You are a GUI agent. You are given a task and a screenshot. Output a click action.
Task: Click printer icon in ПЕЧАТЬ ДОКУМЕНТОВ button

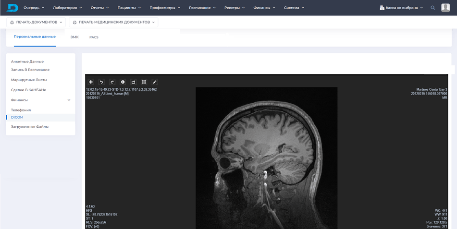[12, 22]
